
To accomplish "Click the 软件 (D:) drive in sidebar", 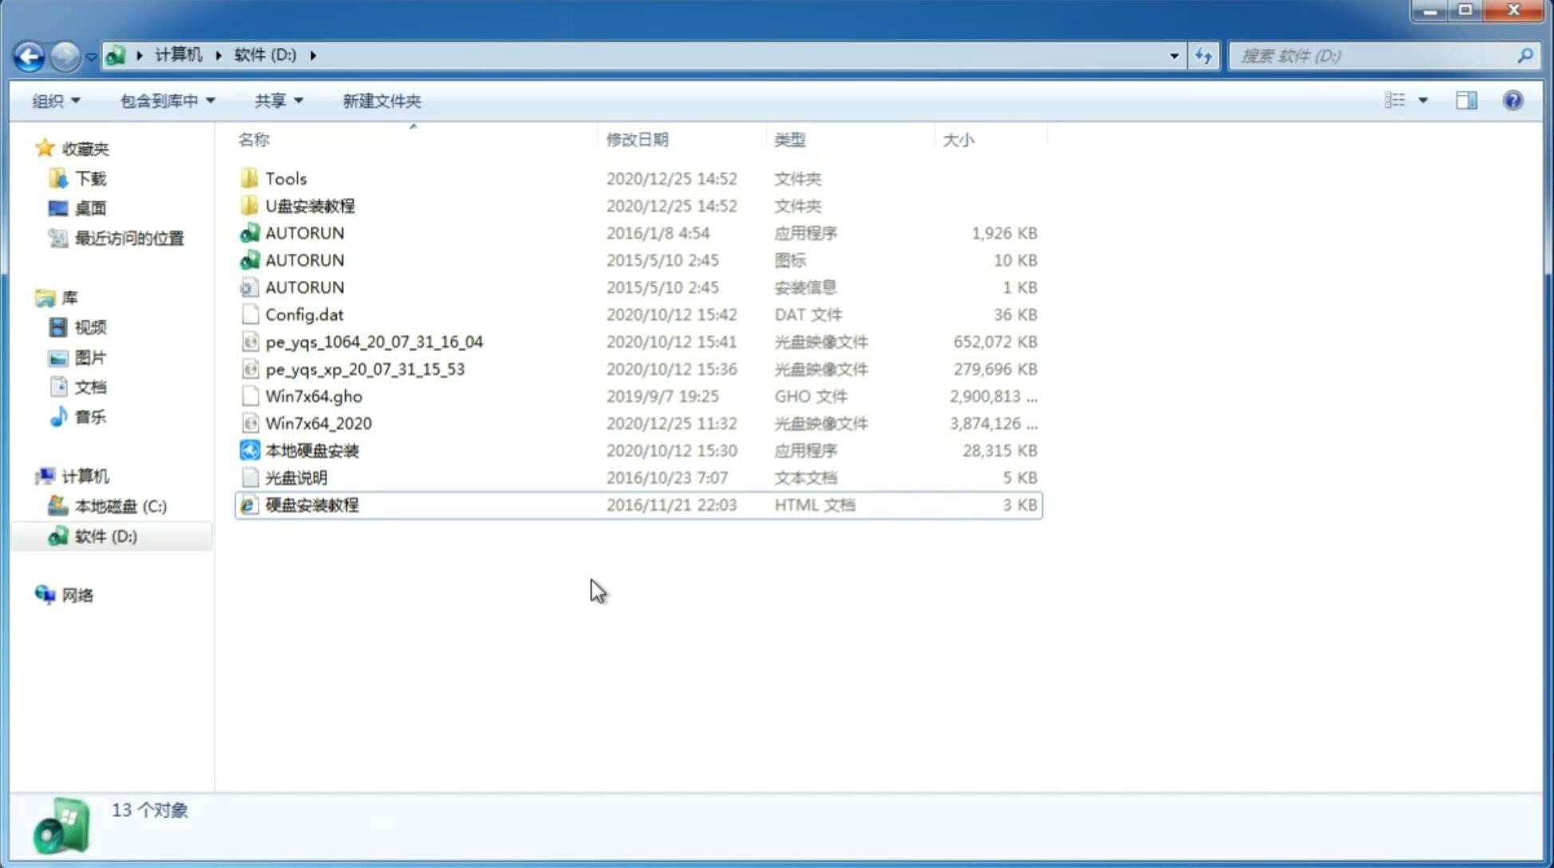I will [x=104, y=535].
